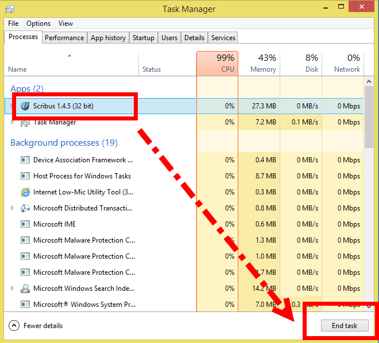Image resolution: width=379 pixels, height=343 pixels.
Task: Click the Internet Low-Mic Utility Tool icon
Action: (25, 192)
